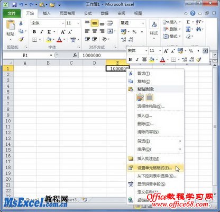
Task: Click the Excel help question mark icon
Action: tap(193, 13)
